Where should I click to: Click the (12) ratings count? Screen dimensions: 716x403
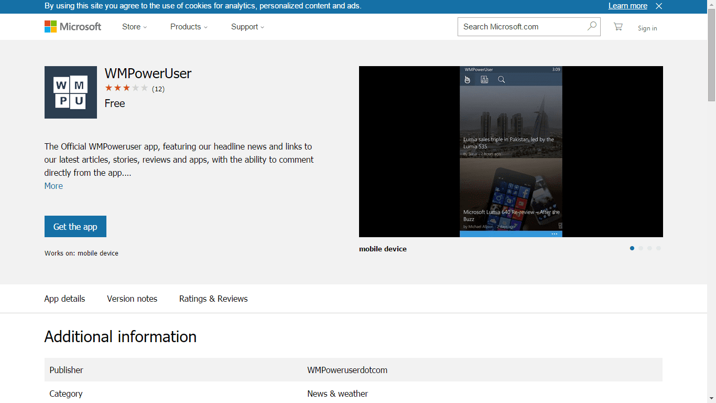click(x=158, y=89)
